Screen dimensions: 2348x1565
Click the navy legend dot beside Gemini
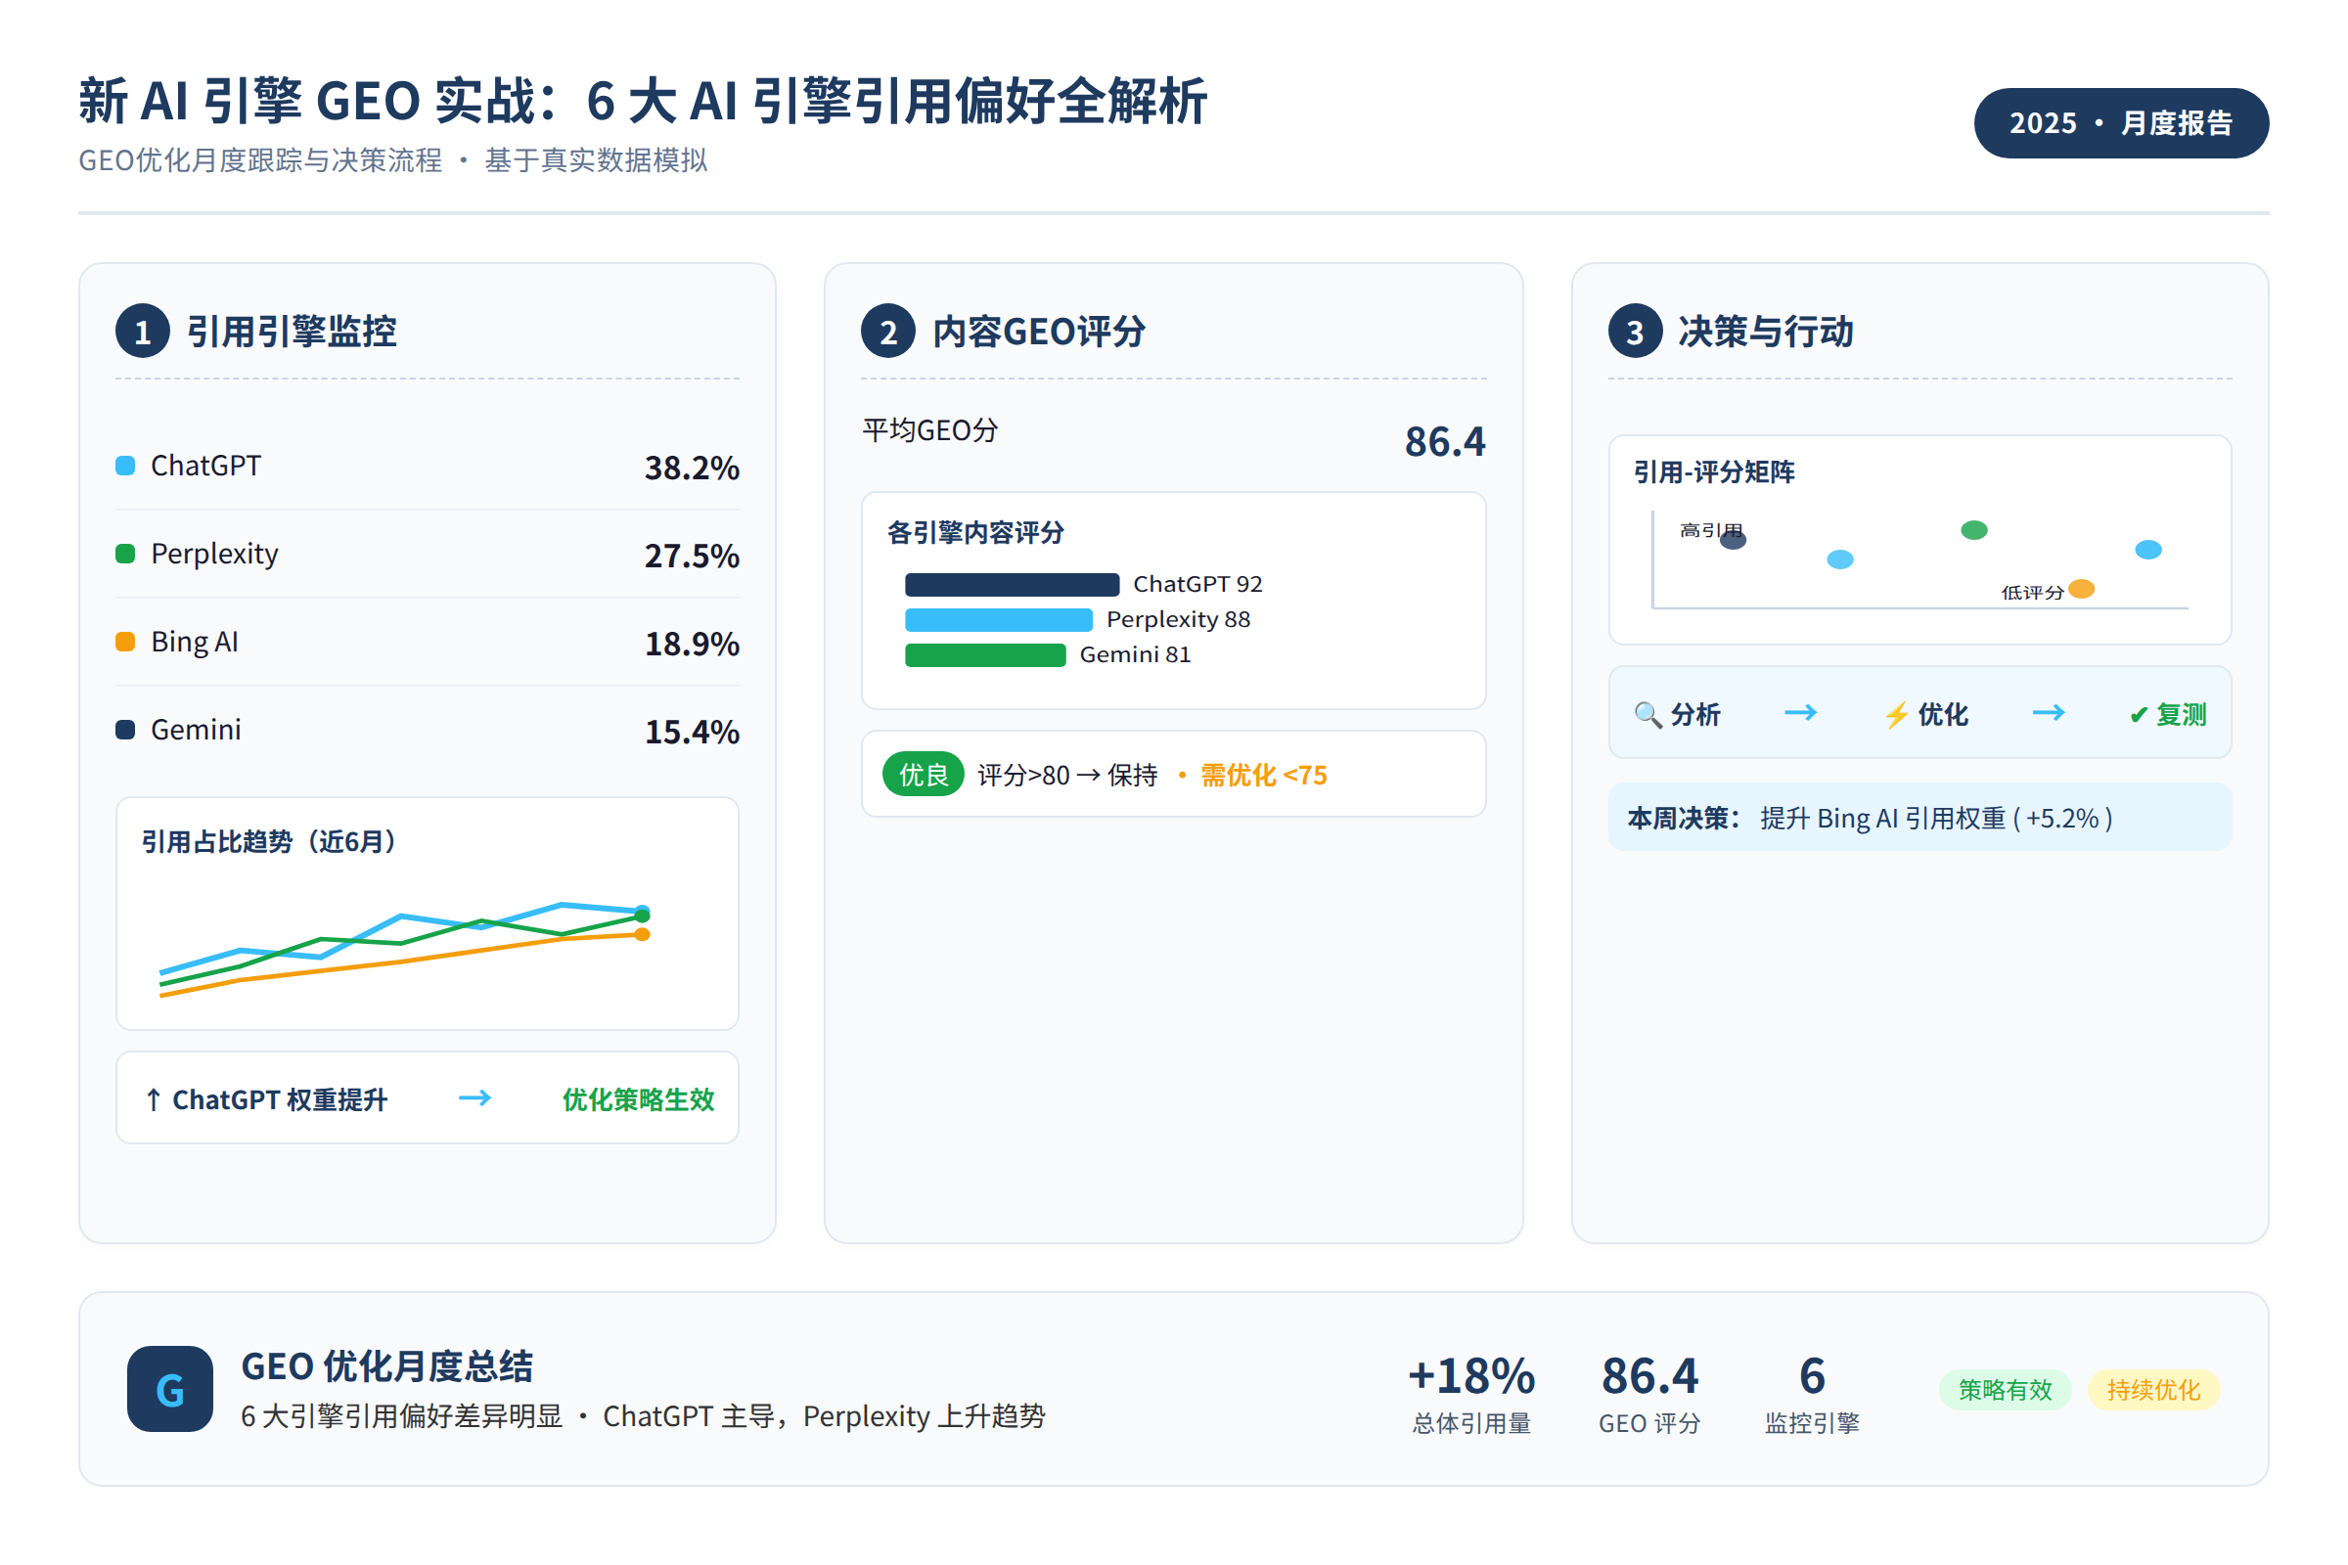125,730
